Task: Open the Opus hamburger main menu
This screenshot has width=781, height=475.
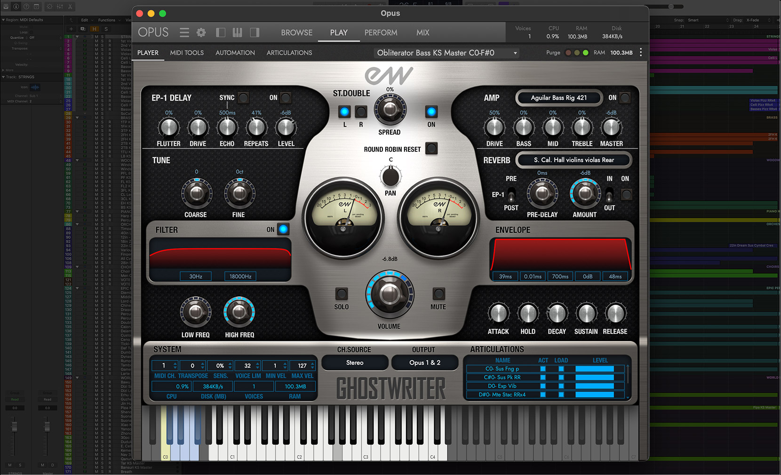Action: click(184, 32)
